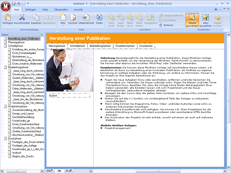Click the Ganz vorne icon
This screenshot has width=231, height=173.
111,17
